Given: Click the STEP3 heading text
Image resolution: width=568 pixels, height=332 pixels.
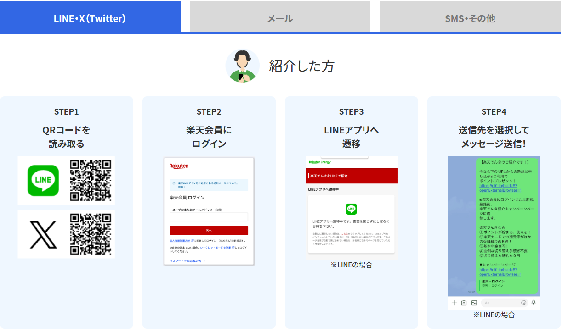Looking at the screenshot, I should [352, 111].
